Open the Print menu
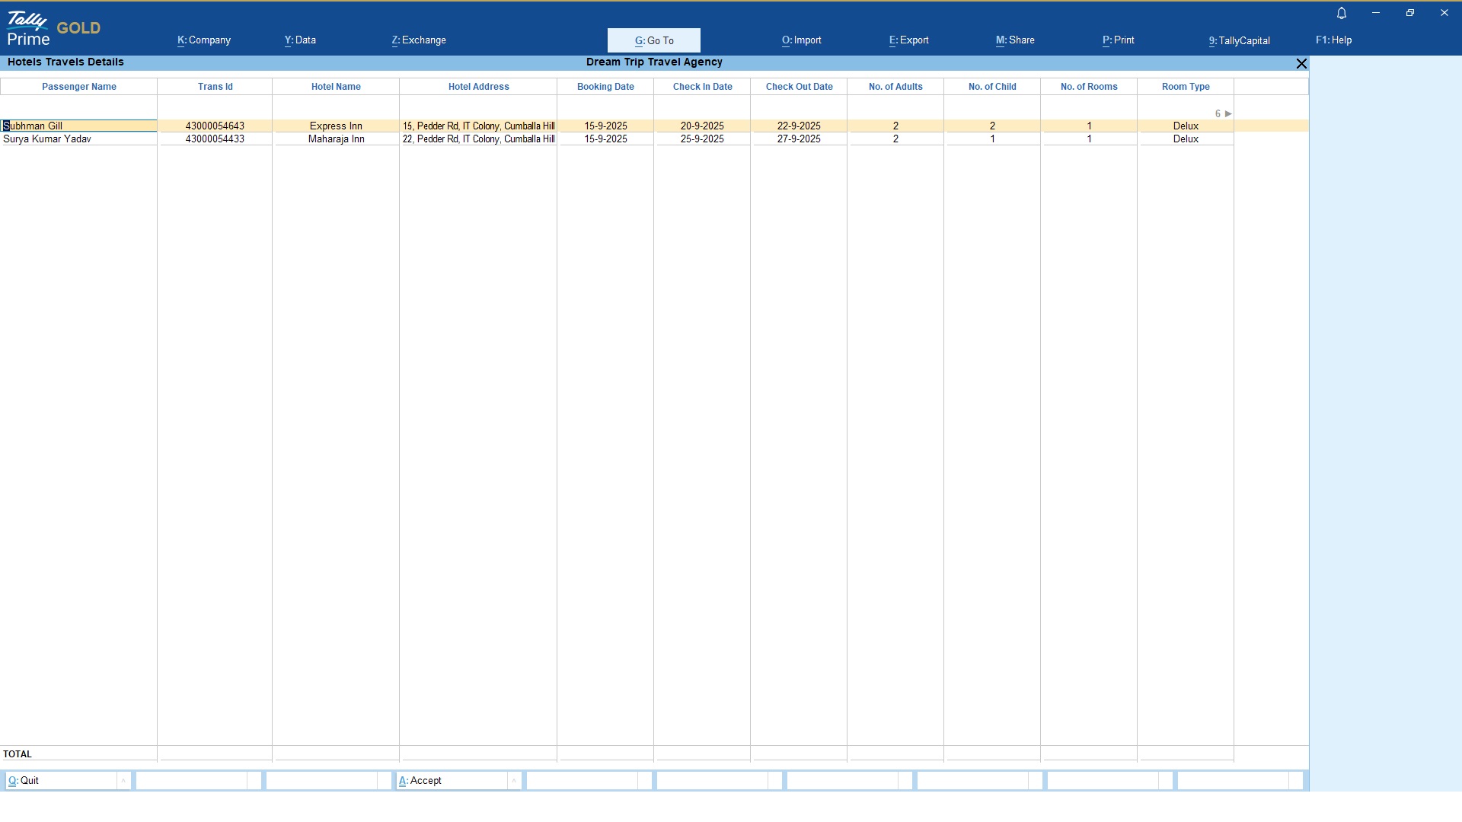The height and width of the screenshot is (822, 1462). 1118,40
